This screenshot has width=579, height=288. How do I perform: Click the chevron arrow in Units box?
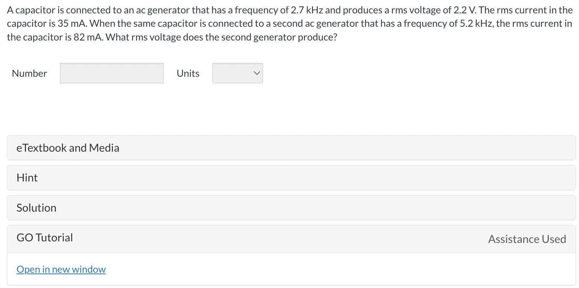pyautogui.click(x=257, y=73)
